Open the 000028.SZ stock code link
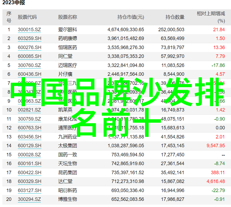The height and width of the screenshot is (207, 231). point(29,155)
